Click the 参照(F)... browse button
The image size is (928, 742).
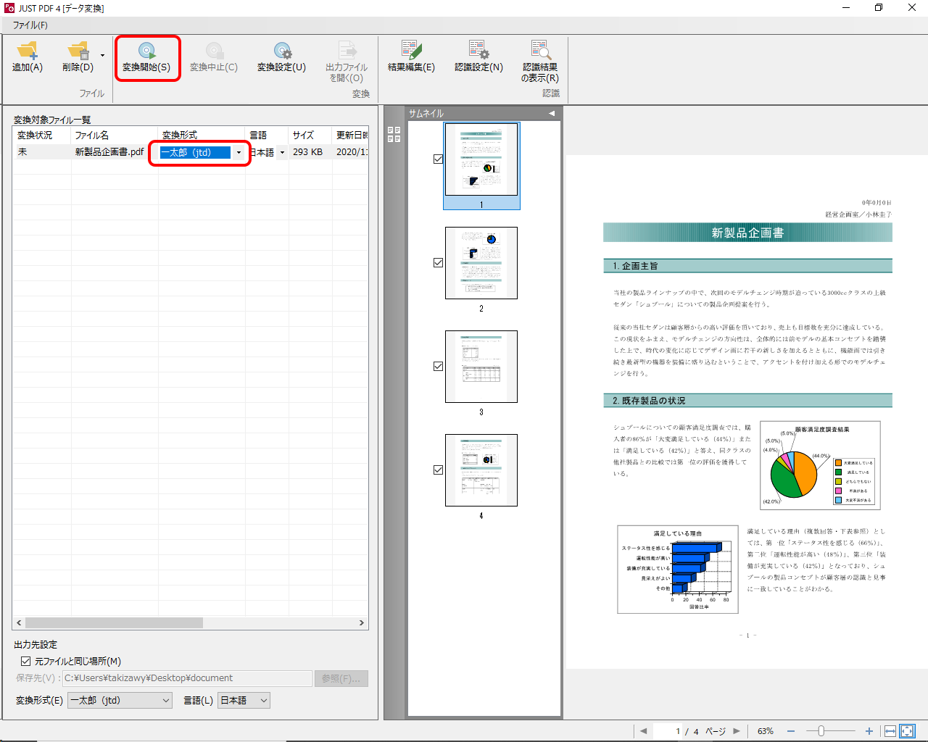click(341, 678)
